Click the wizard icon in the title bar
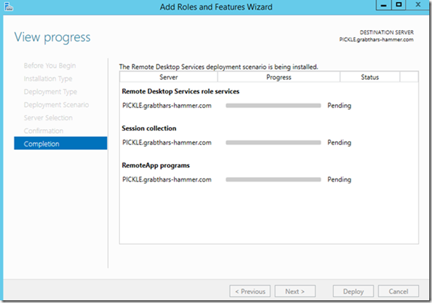432x303 pixels. pos(9,7)
